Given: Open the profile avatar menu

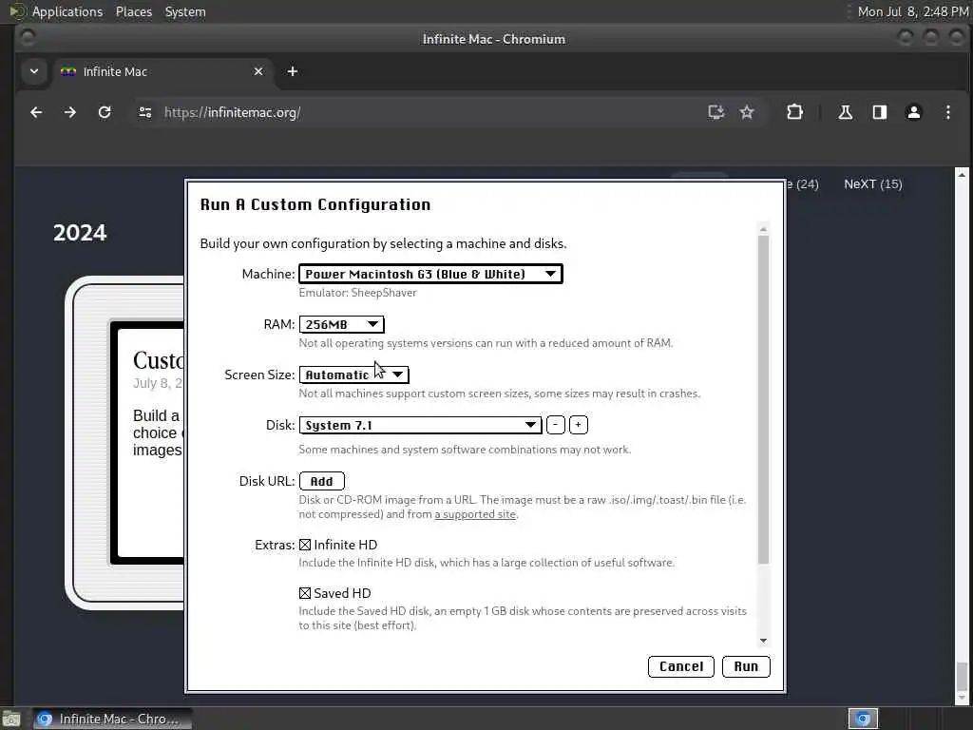Looking at the screenshot, I should pos(913,112).
